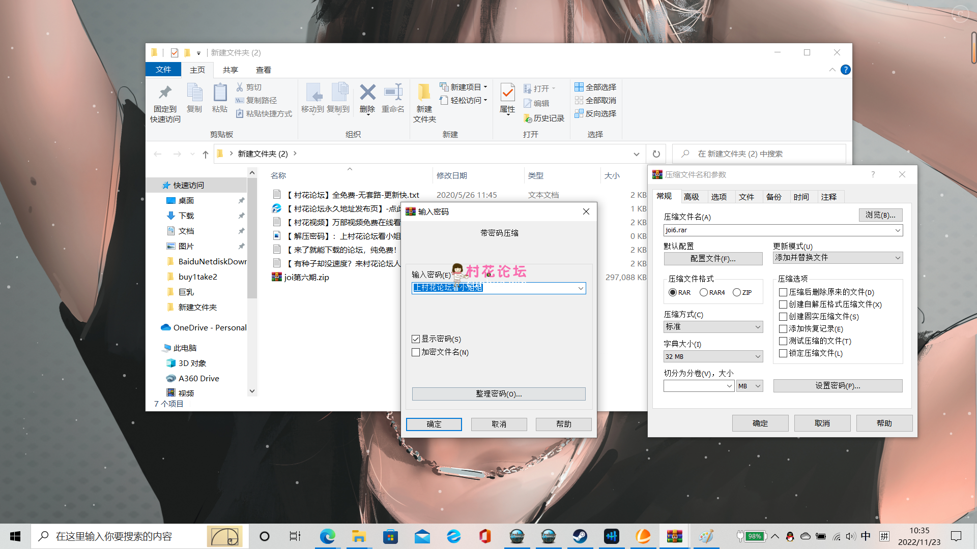The width and height of the screenshot is (977, 549).
Task: Click the WinRAR icon in taskbar
Action: 674,536
